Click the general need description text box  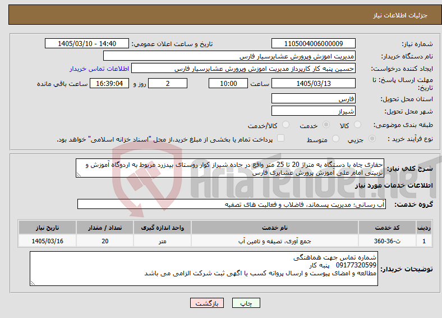point(230,168)
